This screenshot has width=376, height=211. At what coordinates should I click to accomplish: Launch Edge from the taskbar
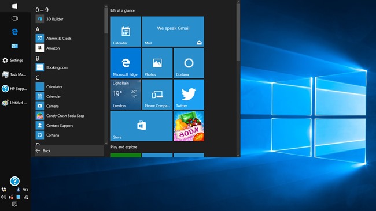click(x=14, y=32)
